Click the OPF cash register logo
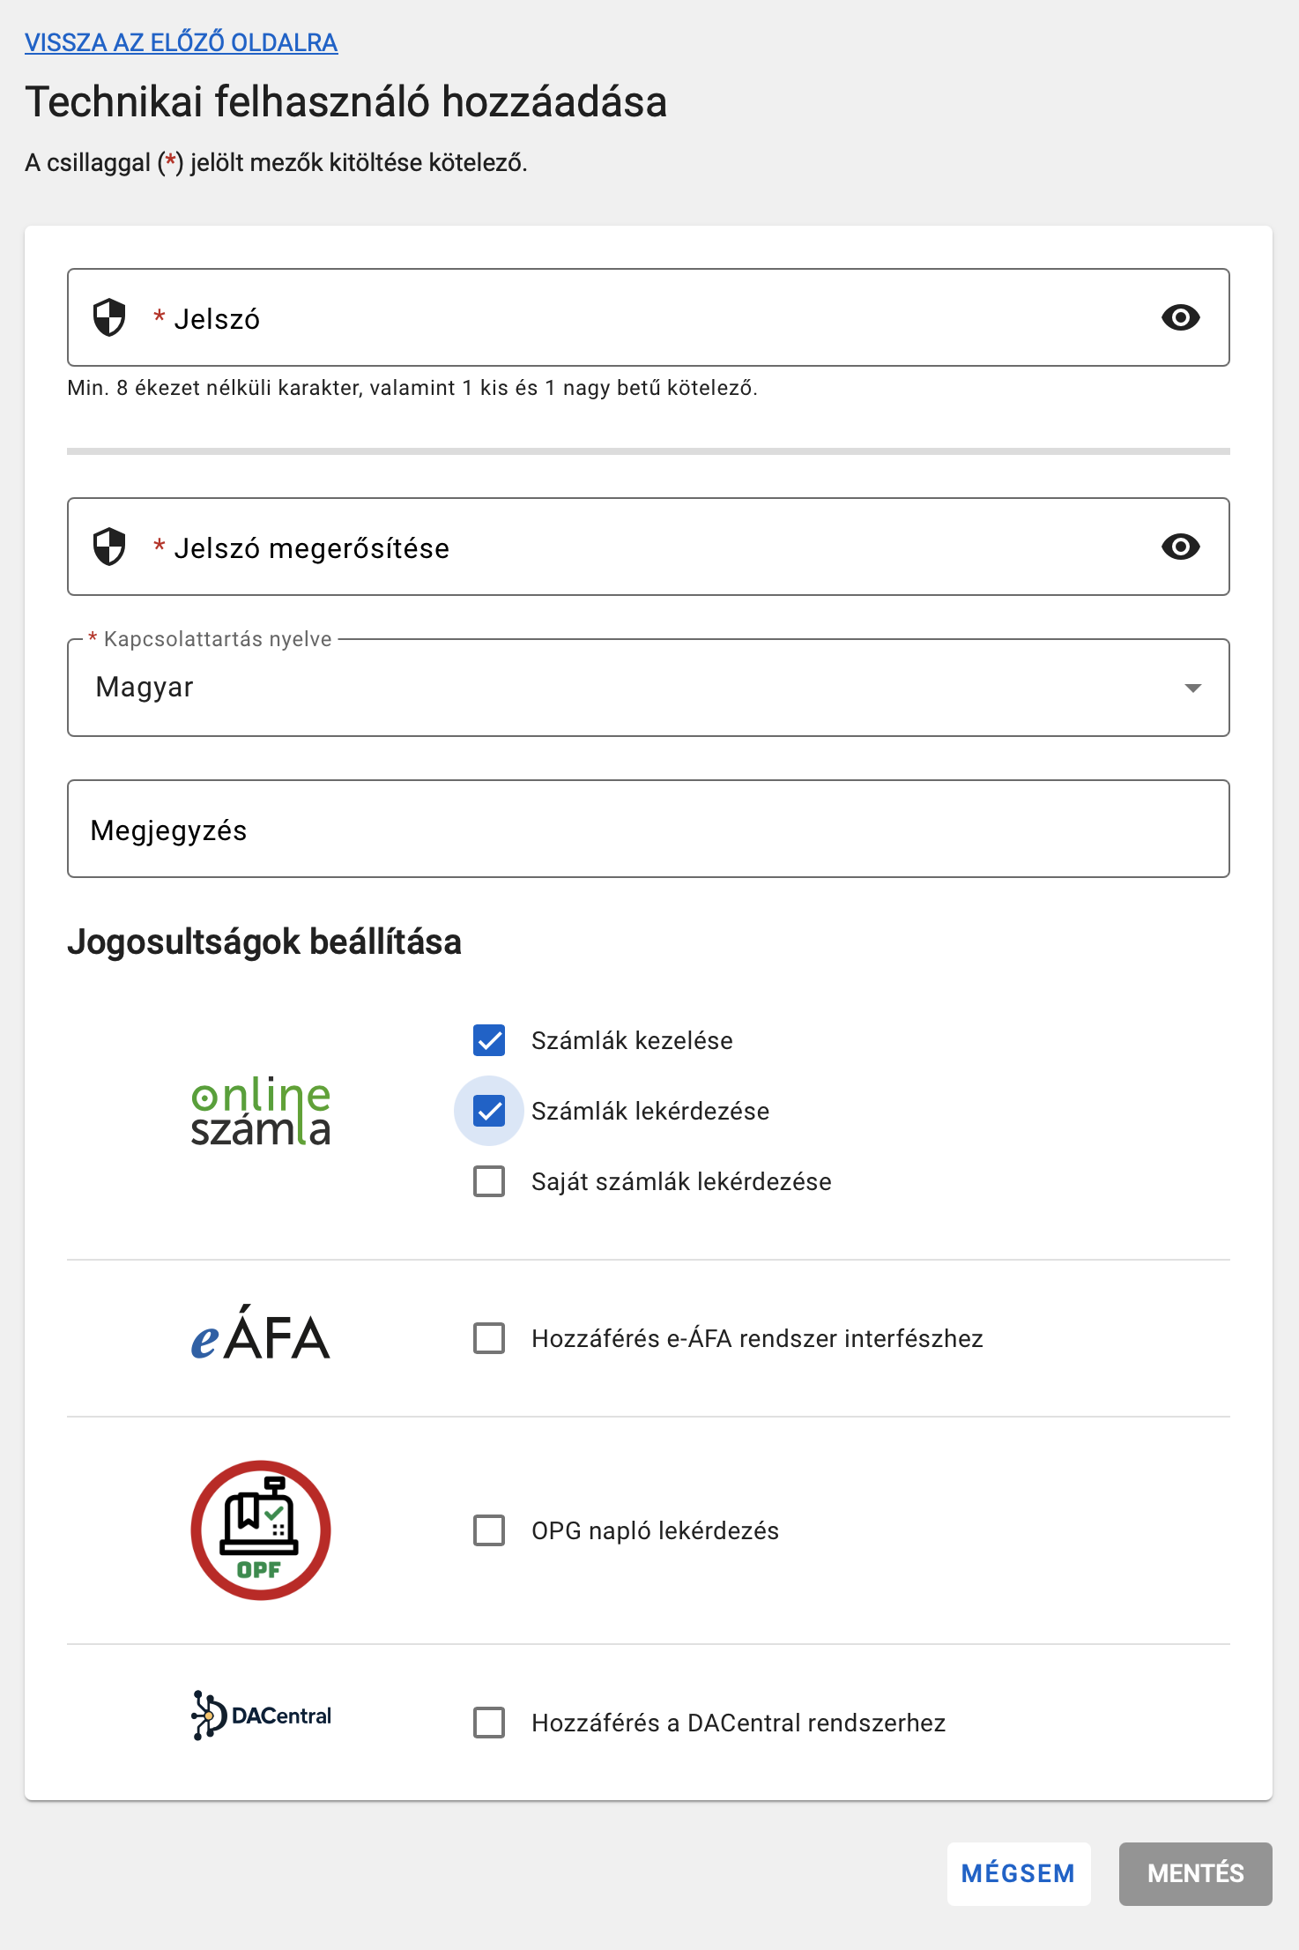This screenshot has height=1950, width=1299. coord(261,1530)
